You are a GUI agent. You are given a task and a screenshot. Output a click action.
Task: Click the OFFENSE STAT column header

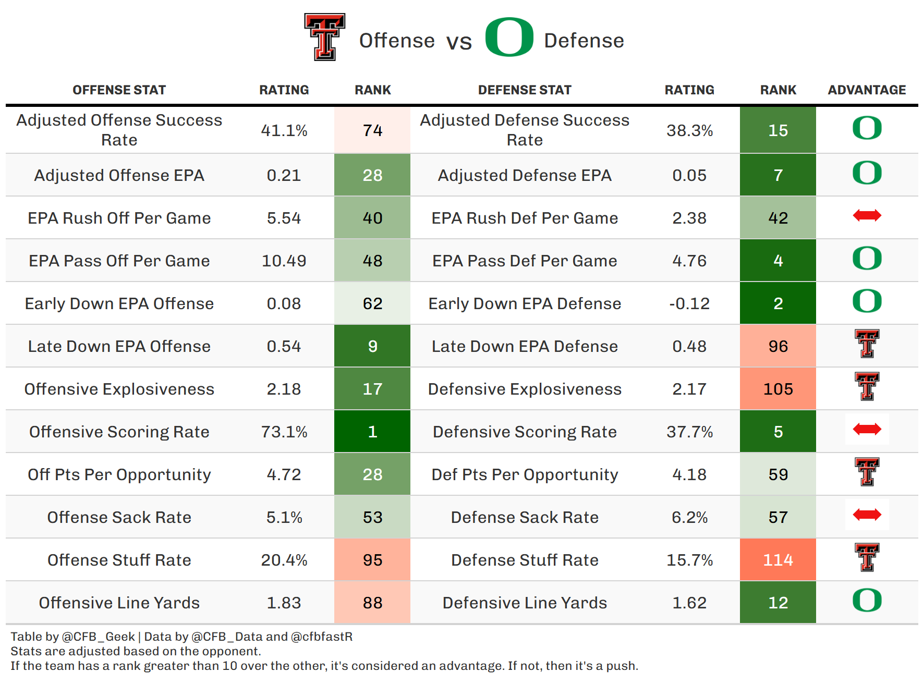tap(119, 90)
